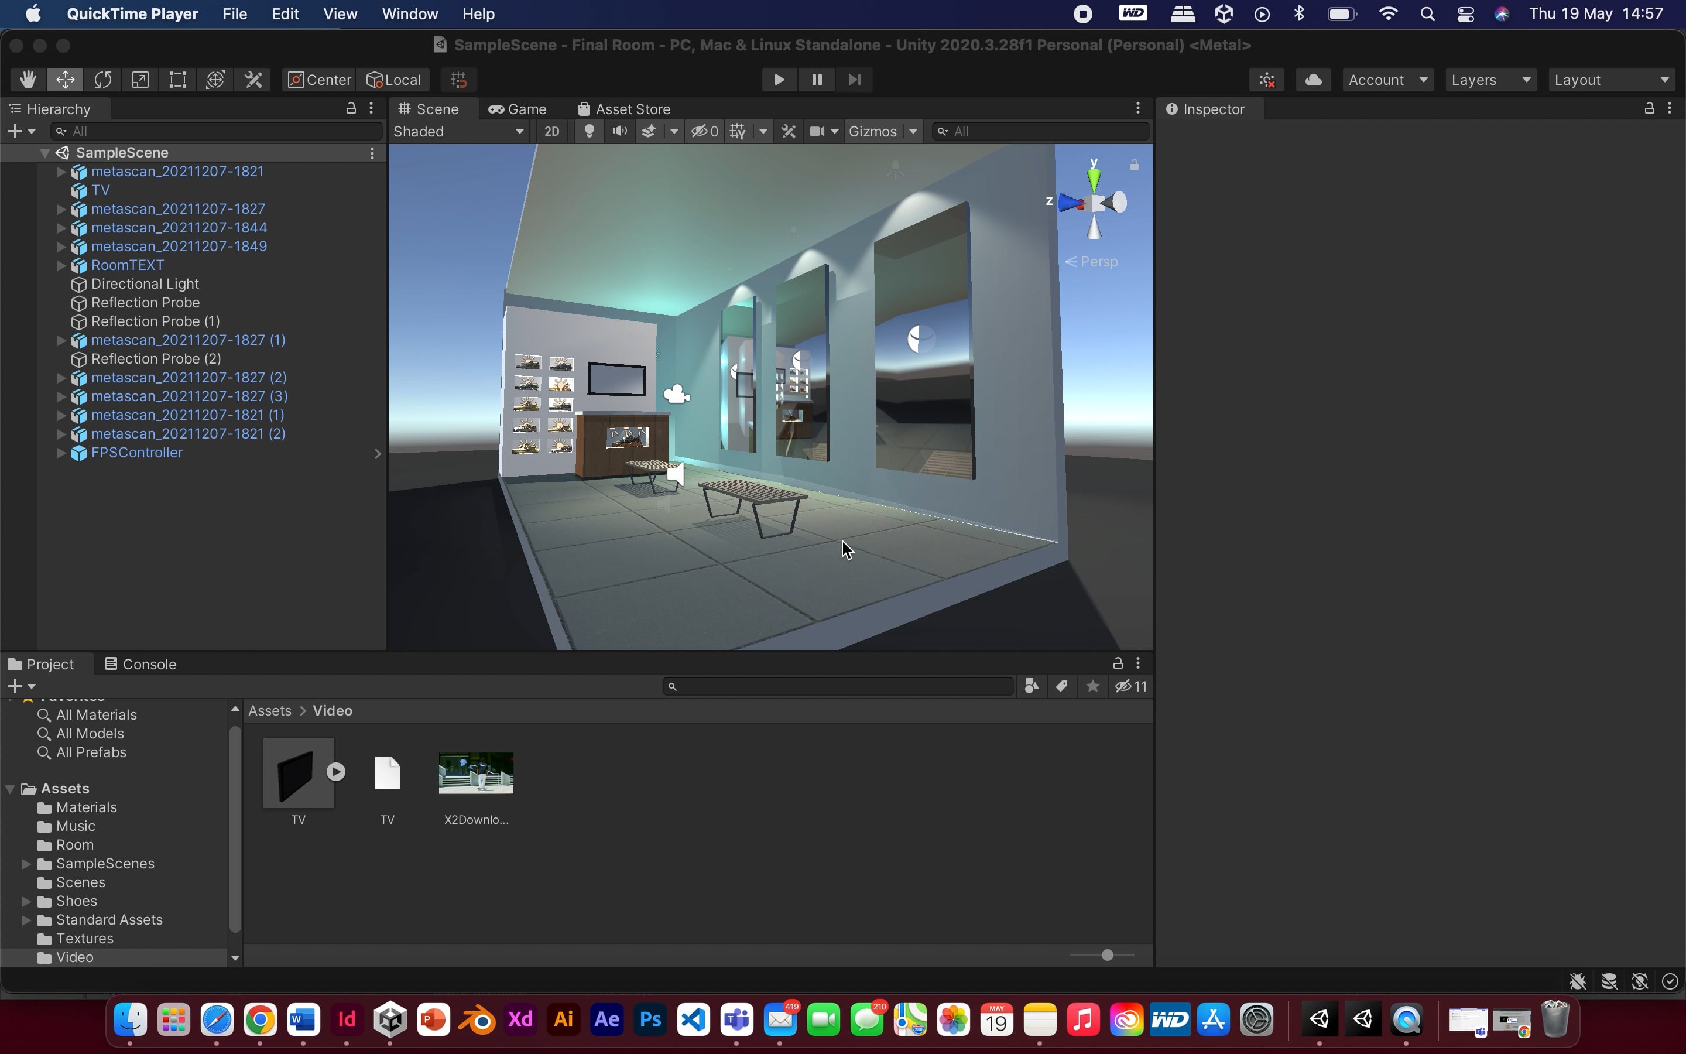The width and height of the screenshot is (1686, 1054).
Task: Click the Step frame button
Action: [854, 80]
